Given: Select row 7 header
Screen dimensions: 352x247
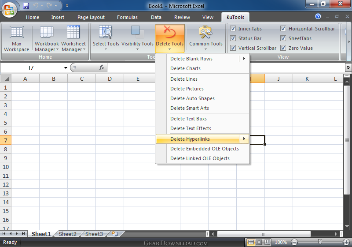Looking at the screenshot, I should (6, 140).
